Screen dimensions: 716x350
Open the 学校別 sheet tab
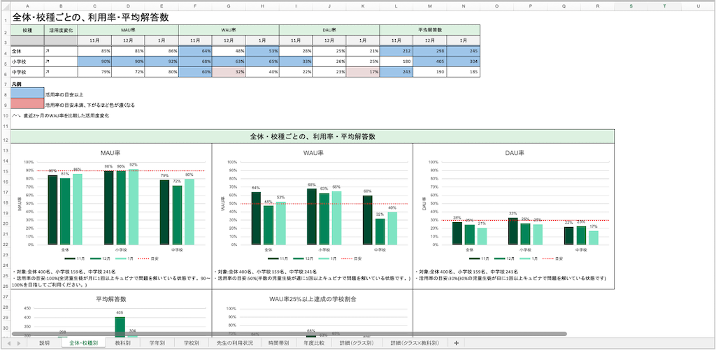[191, 343]
